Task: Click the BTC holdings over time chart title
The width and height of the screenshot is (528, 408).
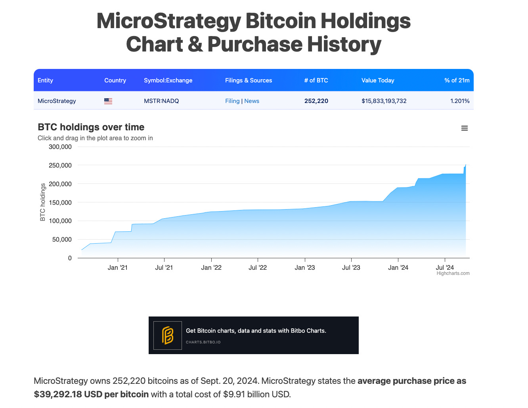Action: click(x=91, y=127)
